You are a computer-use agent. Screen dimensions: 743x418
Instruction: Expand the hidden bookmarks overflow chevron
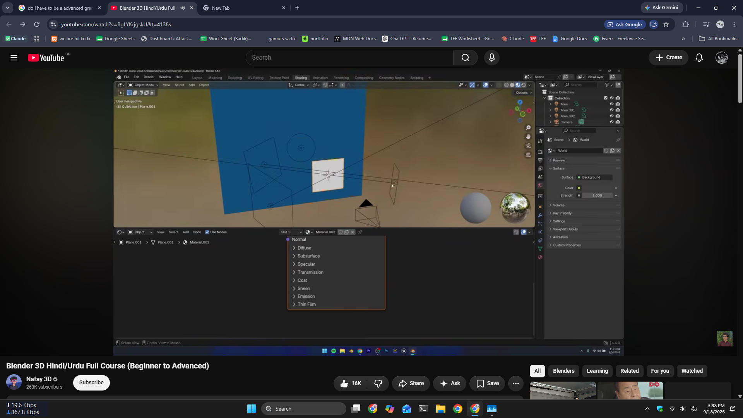683,39
